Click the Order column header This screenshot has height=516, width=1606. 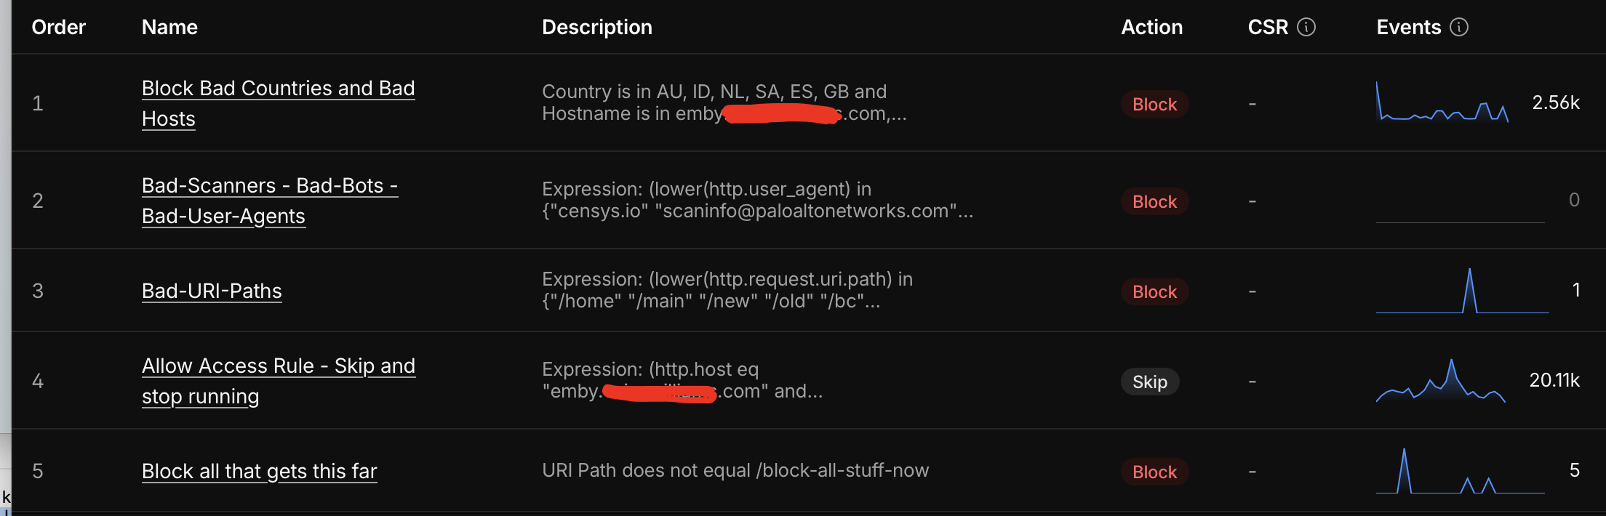[59, 27]
